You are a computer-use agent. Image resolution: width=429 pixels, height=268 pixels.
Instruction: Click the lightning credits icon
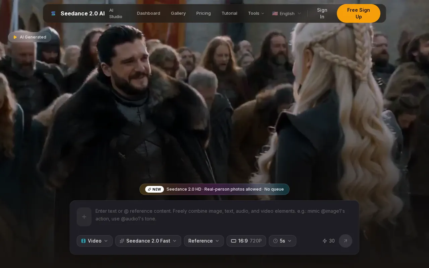coord(325,241)
